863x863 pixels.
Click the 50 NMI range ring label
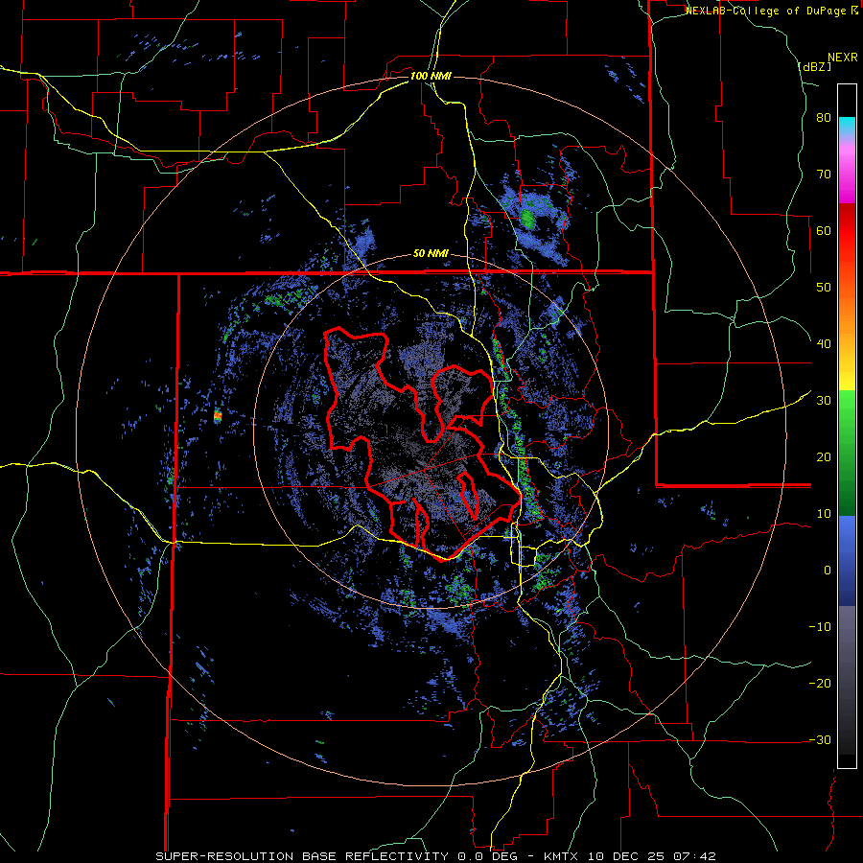431,254
